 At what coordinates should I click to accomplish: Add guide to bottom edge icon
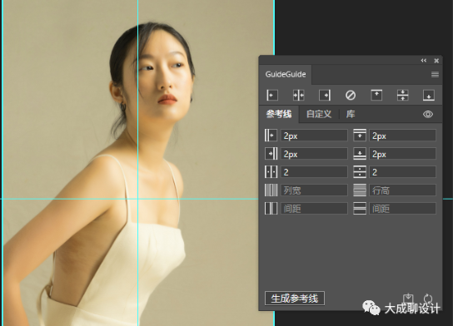(x=429, y=95)
